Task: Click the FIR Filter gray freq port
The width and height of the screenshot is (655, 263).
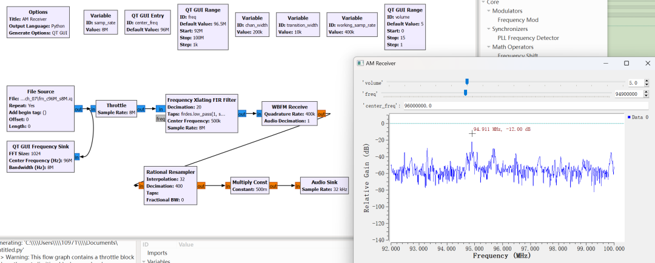Action: point(161,119)
